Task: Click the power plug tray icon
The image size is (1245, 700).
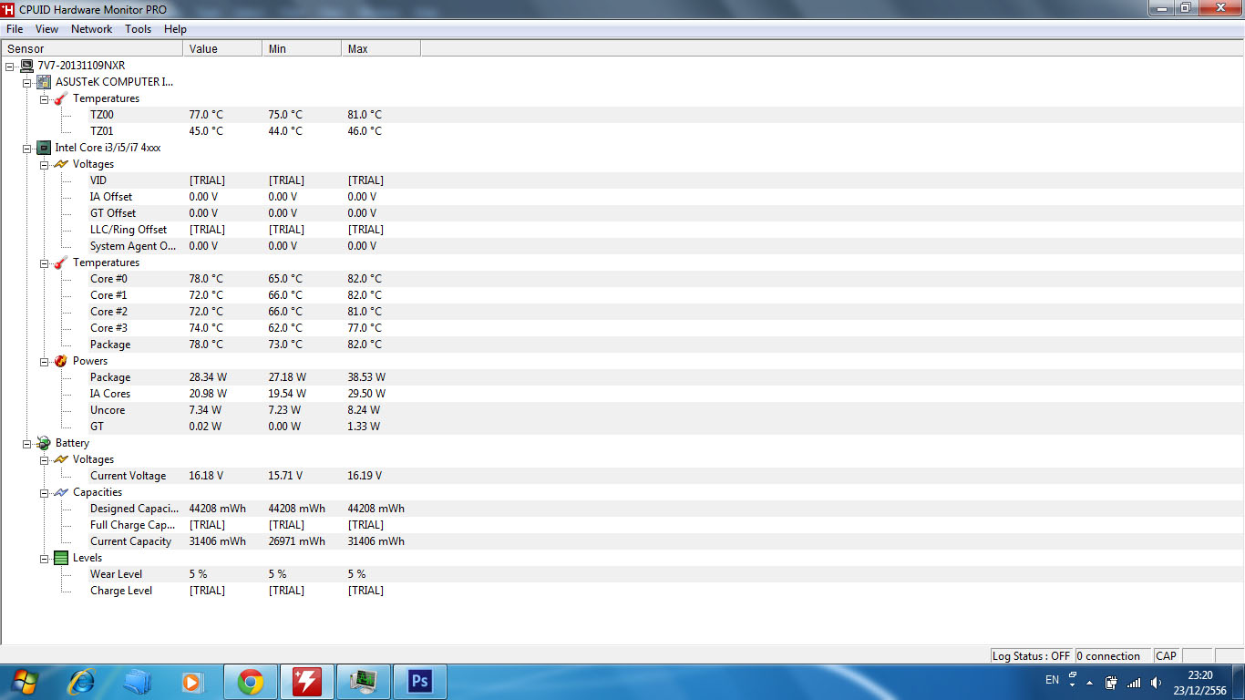Action: tap(1111, 683)
